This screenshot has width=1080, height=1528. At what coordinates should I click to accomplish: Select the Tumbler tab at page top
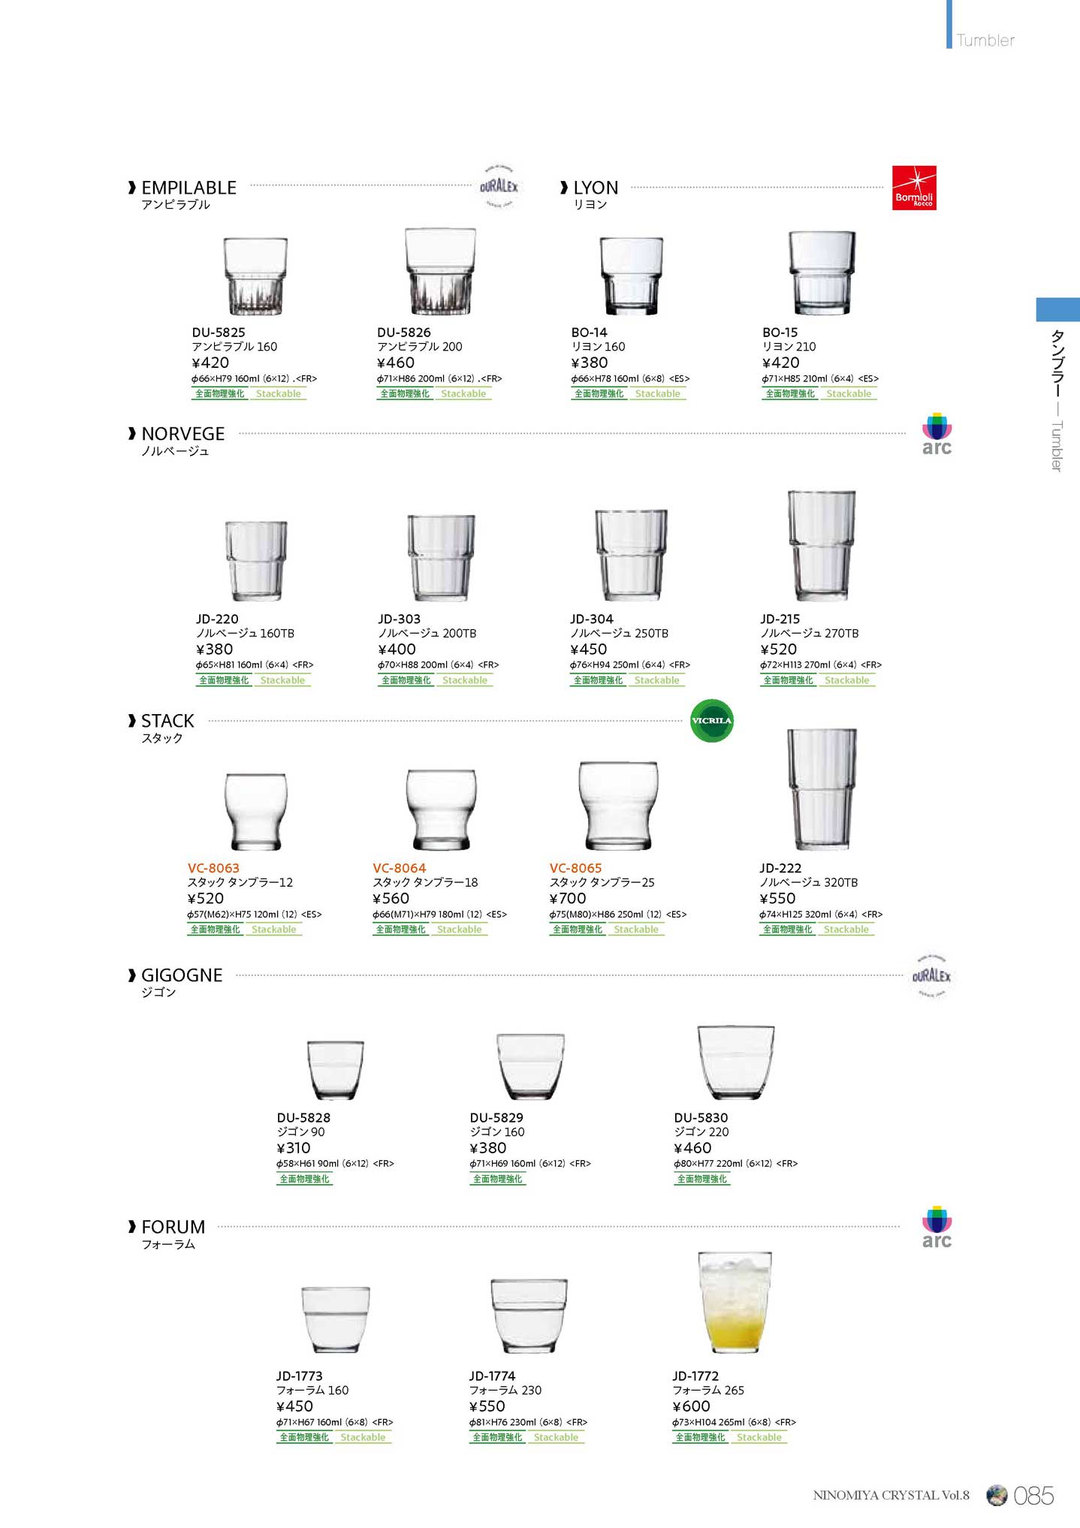pos(985,40)
